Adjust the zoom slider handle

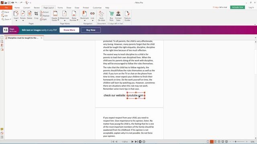(x=236, y=142)
